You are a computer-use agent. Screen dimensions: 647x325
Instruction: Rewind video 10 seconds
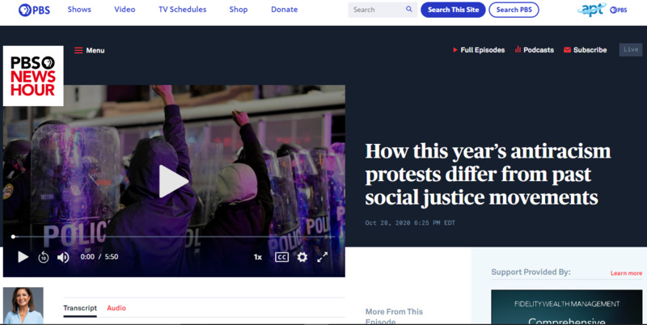[43, 257]
